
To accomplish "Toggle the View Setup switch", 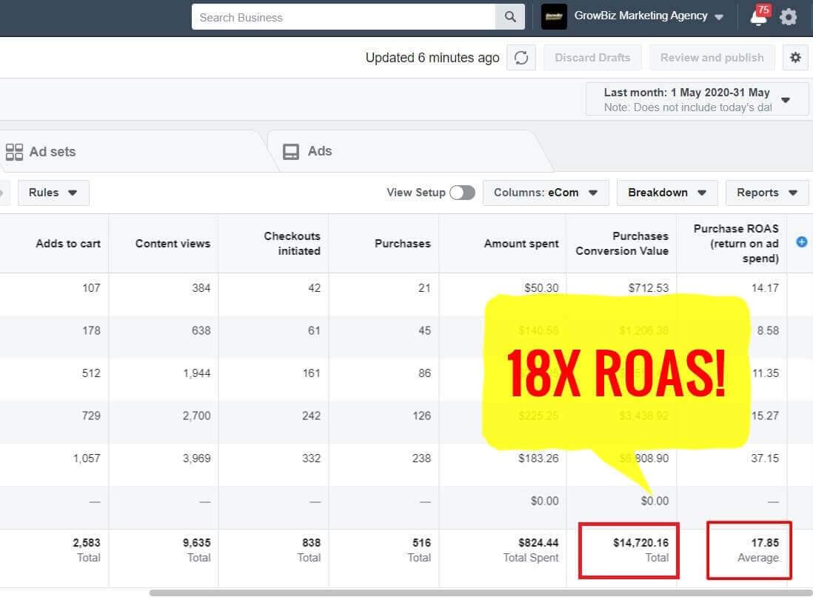I will (x=462, y=193).
